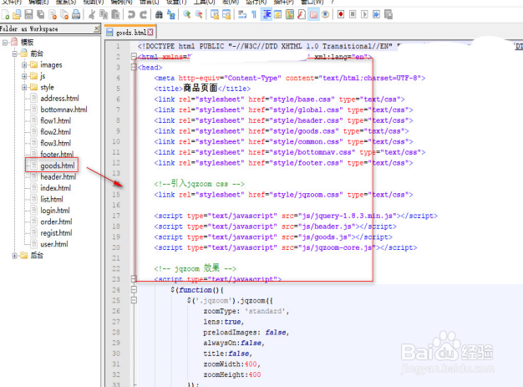The image size is (523, 387).
Task: Play back recorded macro icon
Action: tap(364, 15)
